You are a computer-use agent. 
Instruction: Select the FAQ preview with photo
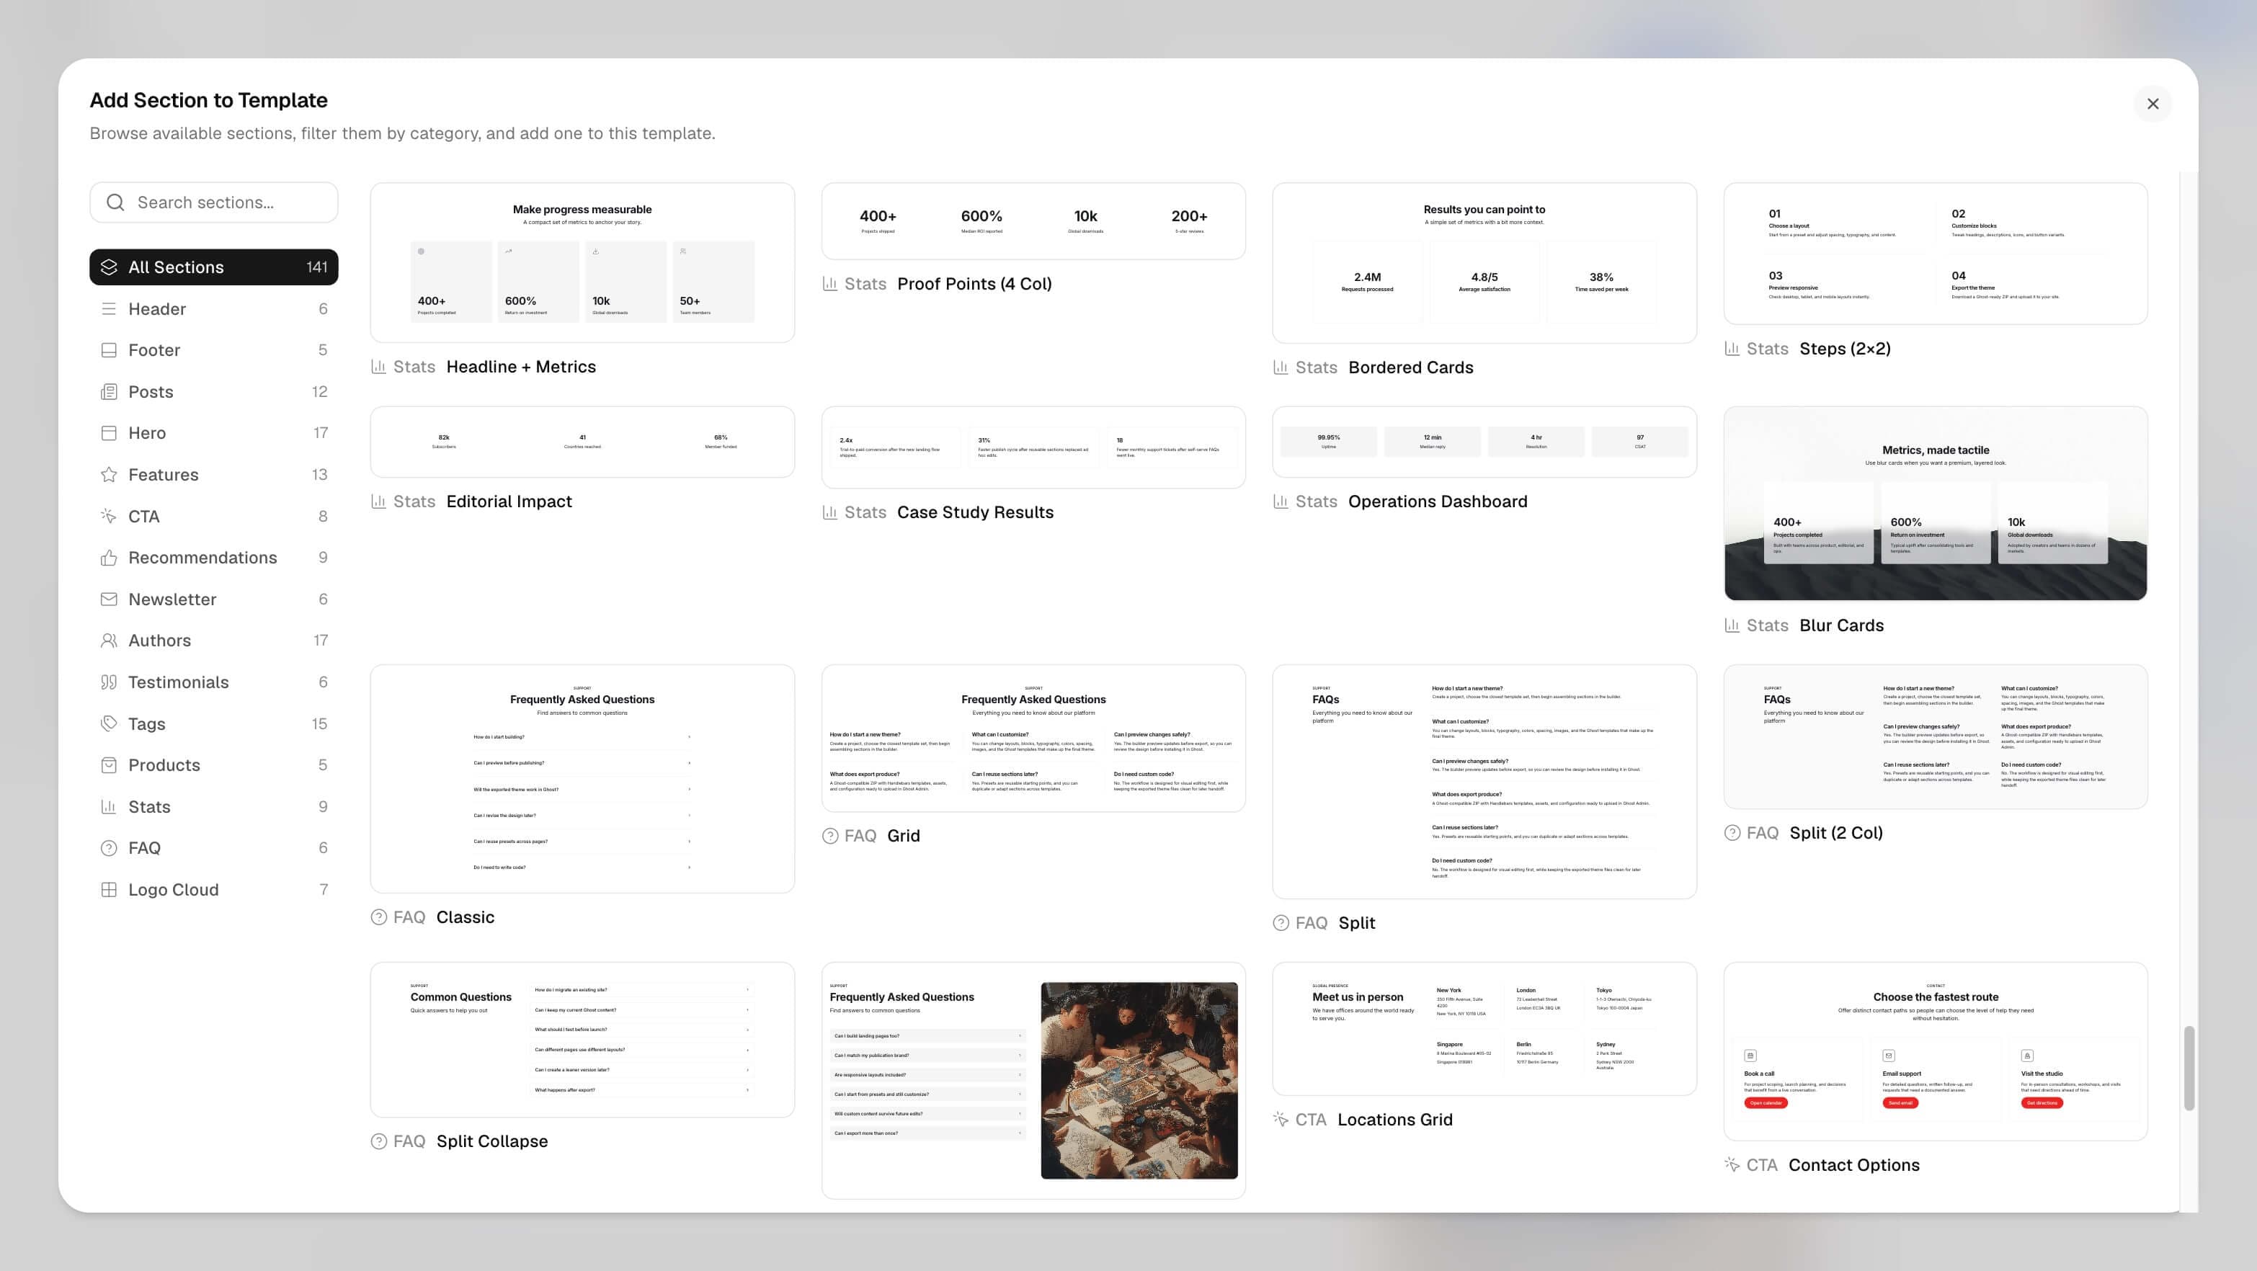click(1033, 1080)
